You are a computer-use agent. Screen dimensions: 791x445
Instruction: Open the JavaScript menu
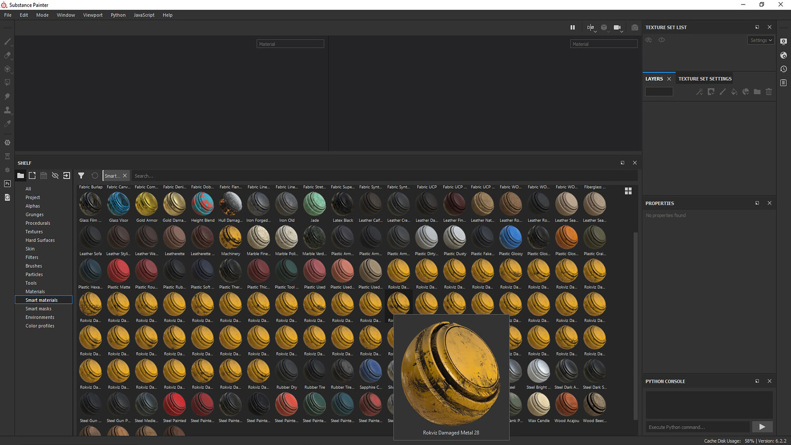tap(144, 15)
